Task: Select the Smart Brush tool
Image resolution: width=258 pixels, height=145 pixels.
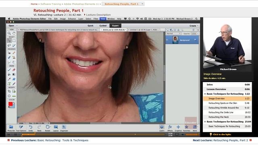Action: (x=9, y=58)
